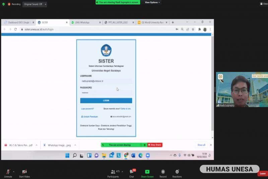268x179 pixels.
Task: Click the zoom magnifier icon in address bar
Action: [182, 29]
